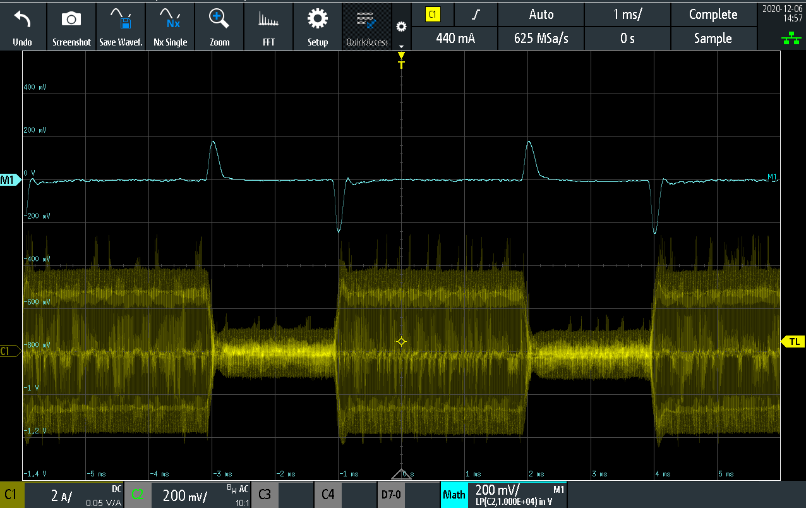Open the QuickAccess panel
Image resolution: width=806 pixels, height=508 pixels.
coord(367,27)
